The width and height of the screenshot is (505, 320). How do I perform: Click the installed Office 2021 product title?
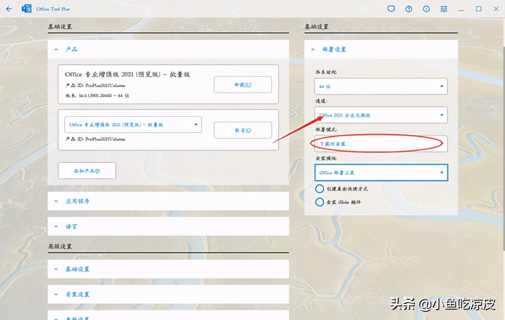point(128,74)
